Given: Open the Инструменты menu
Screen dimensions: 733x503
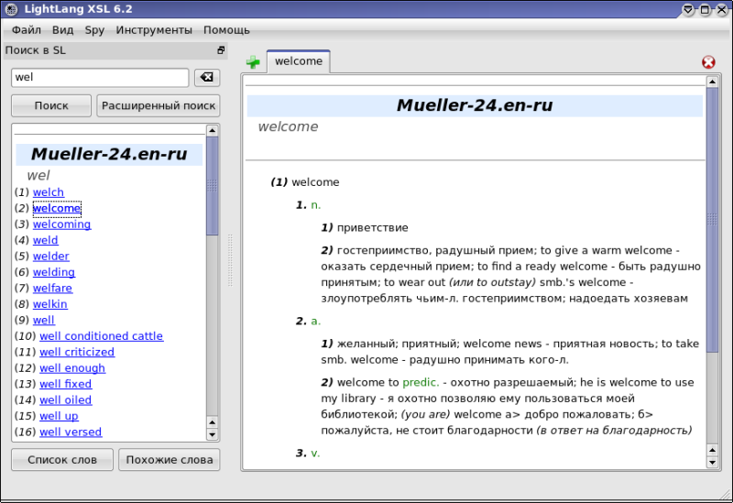Looking at the screenshot, I should point(154,30).
